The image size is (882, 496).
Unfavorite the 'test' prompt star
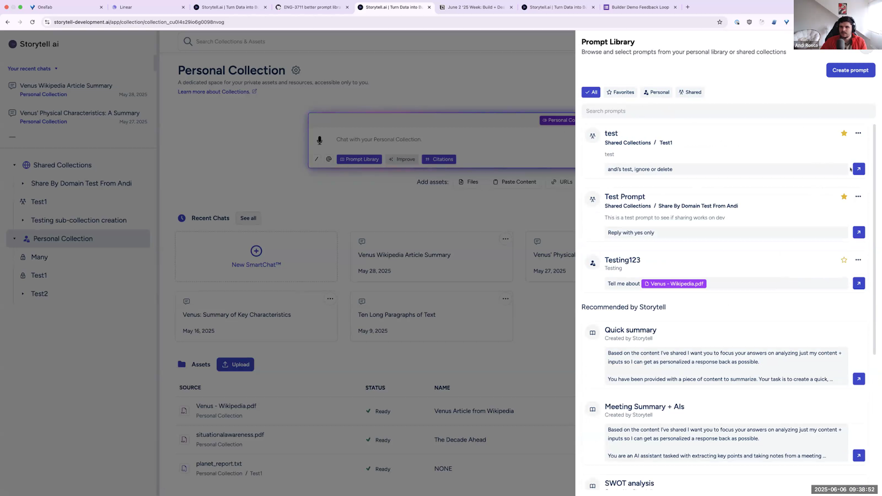pos(843,133)
